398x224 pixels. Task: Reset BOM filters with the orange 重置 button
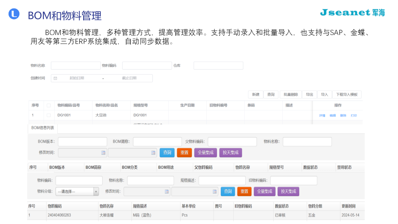click(184, 152)
